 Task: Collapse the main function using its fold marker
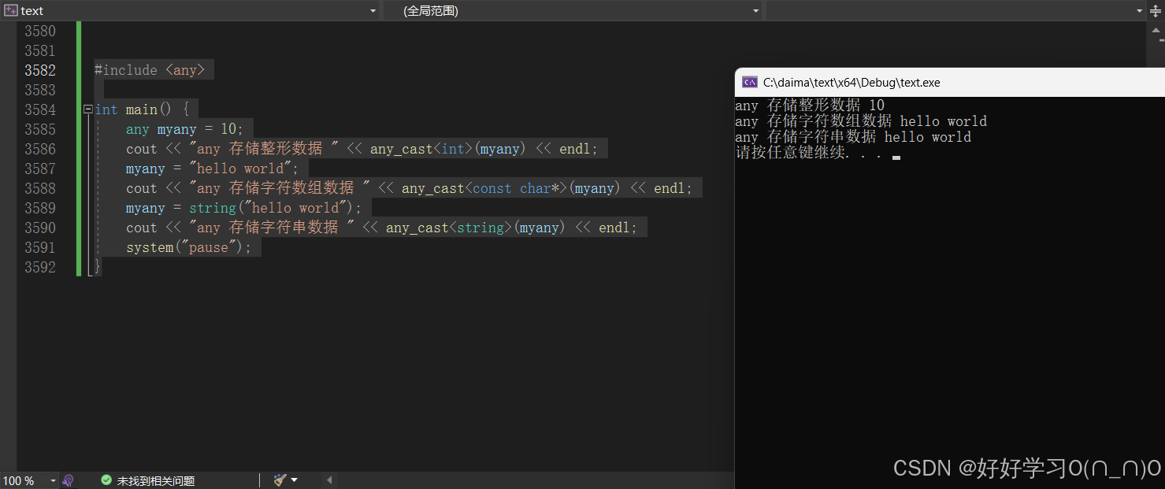tap(87, 109)
